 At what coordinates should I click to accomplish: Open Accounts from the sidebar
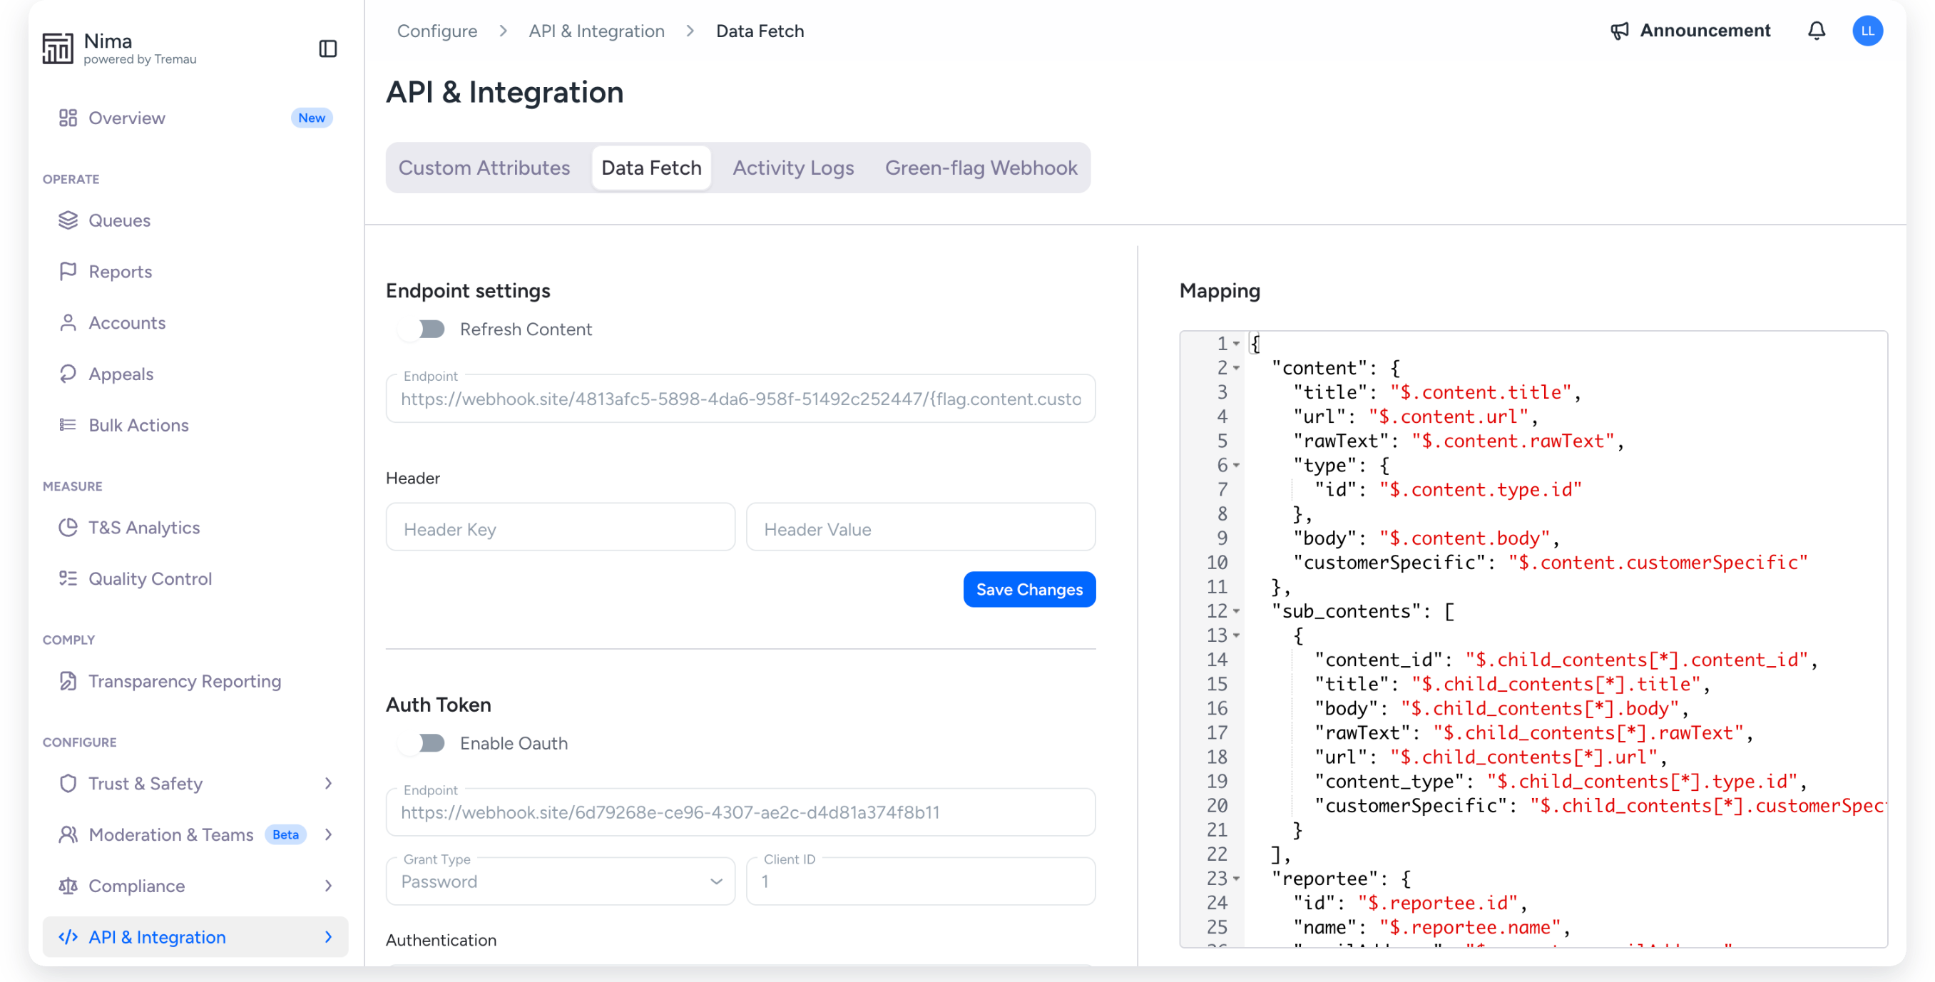click(195, 322)
